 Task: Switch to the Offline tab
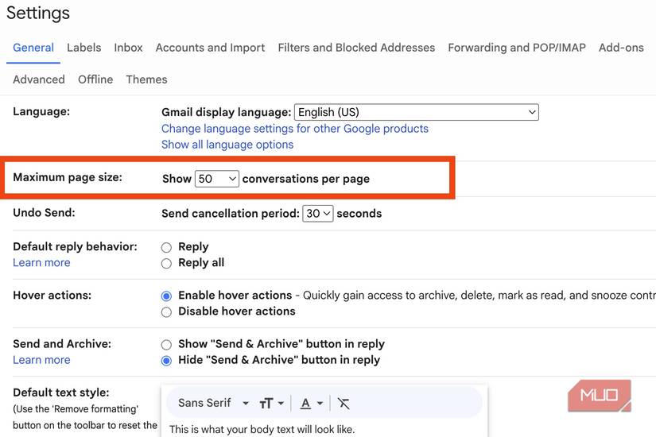(x=95, y=79)
